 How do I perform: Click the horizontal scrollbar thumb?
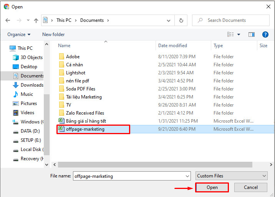click(155, 165)
